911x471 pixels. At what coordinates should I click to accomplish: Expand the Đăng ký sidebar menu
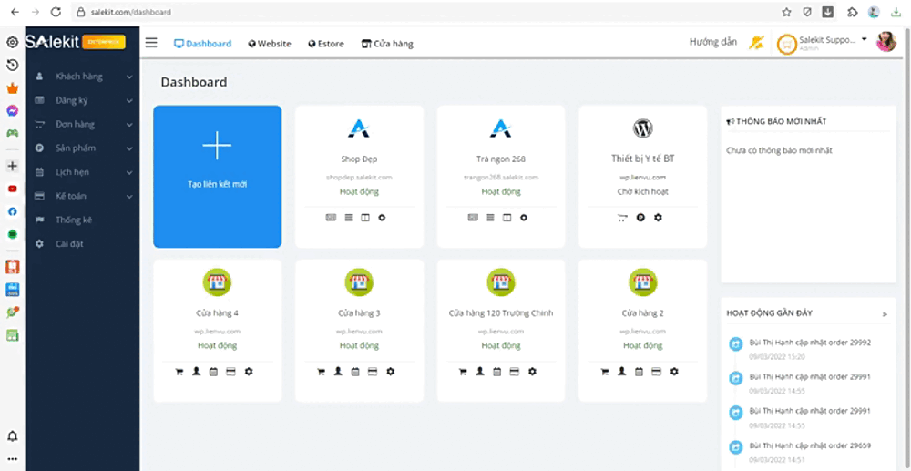83,100
